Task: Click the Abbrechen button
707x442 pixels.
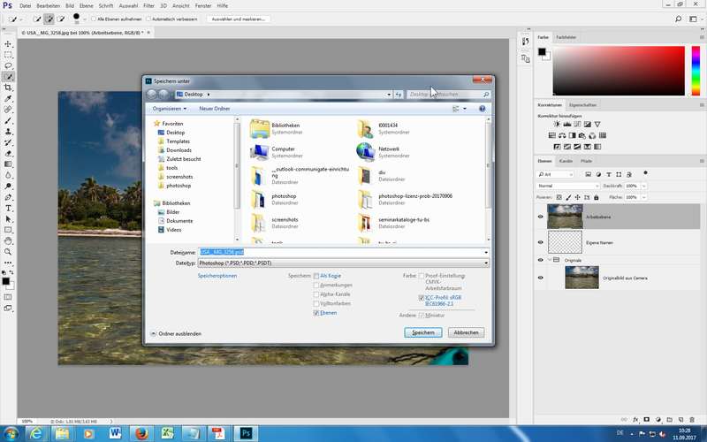Action: tap(467, 332)
